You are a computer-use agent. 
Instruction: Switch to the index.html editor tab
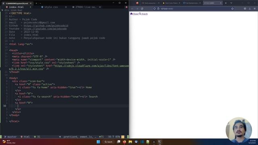(16, 7)
